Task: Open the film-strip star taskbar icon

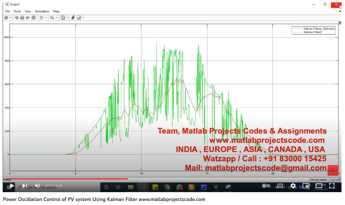Action: pyautogui.click(x=216, y=187)
